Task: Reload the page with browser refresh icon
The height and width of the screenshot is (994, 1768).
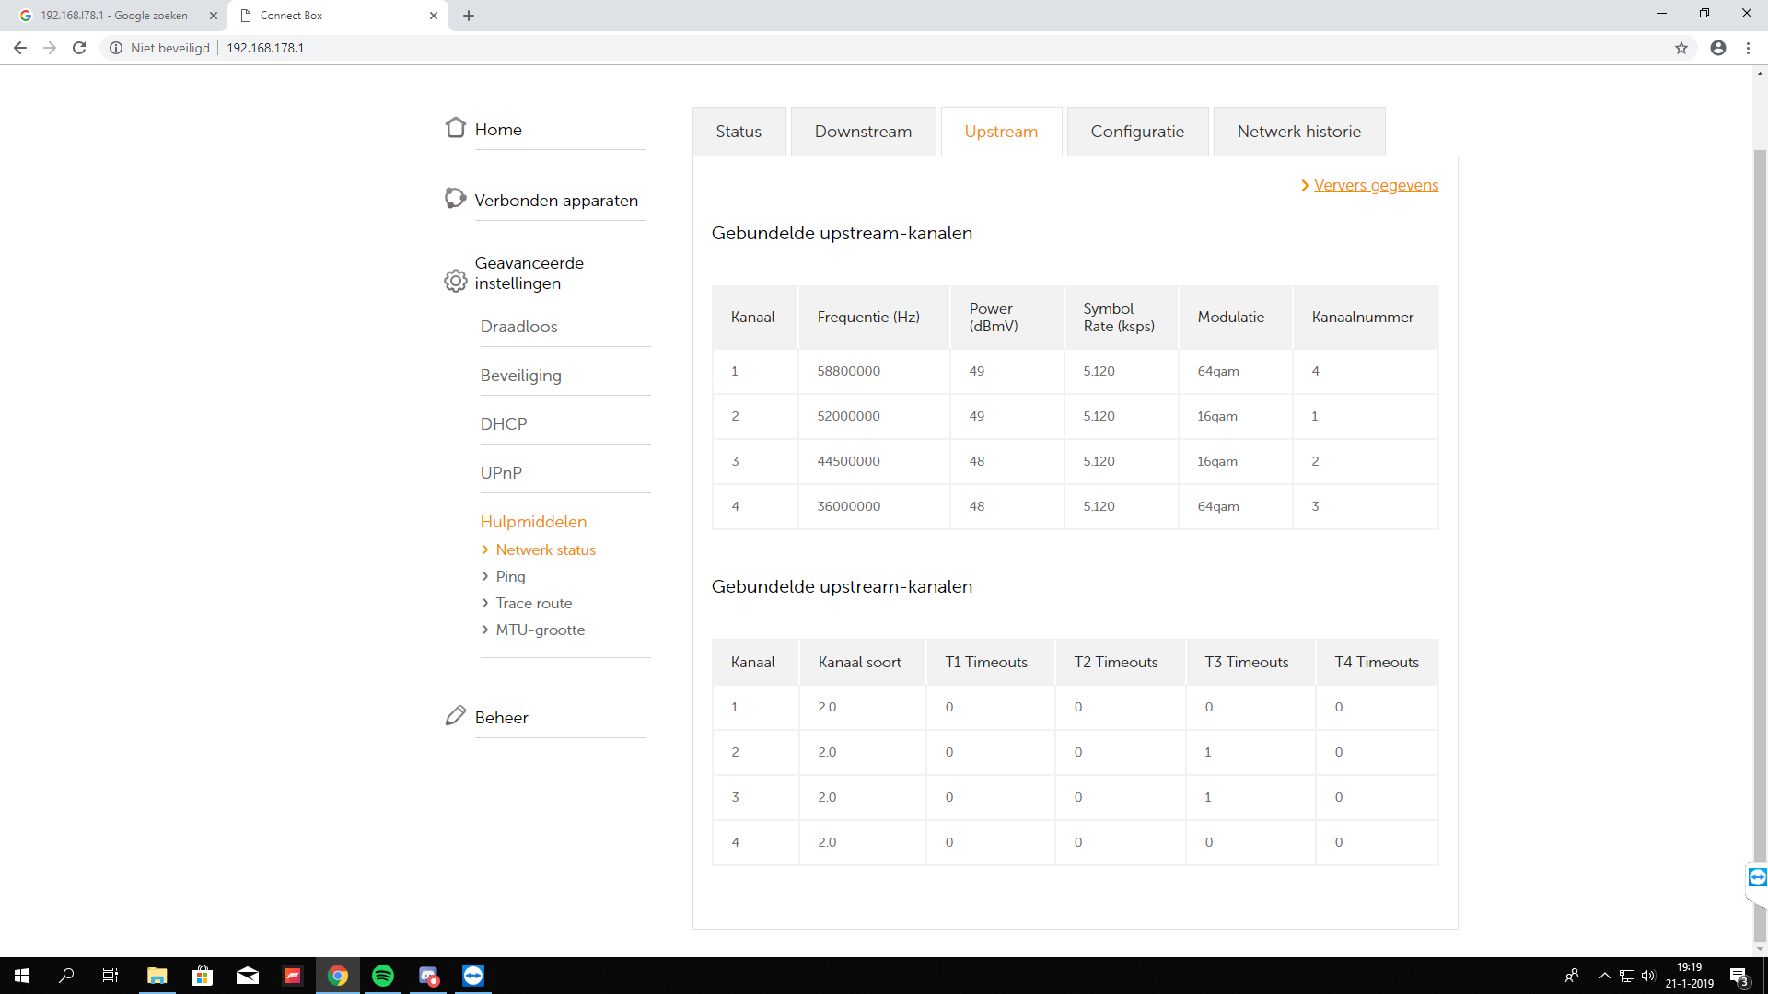Action: 79,48
